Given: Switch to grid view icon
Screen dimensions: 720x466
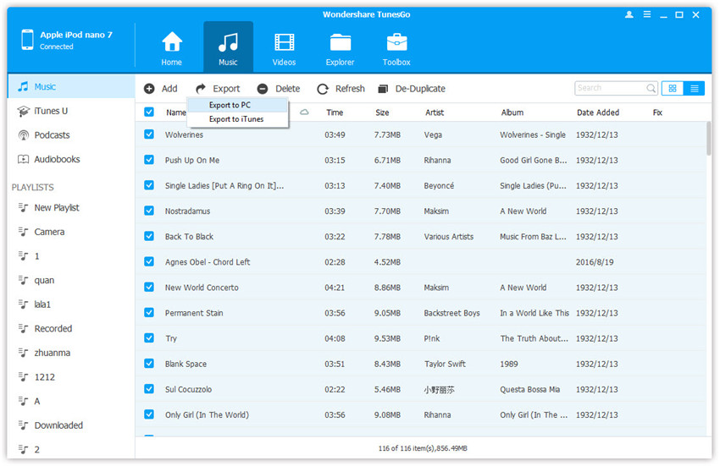Looking at the screenshot, I should [673, 88].
